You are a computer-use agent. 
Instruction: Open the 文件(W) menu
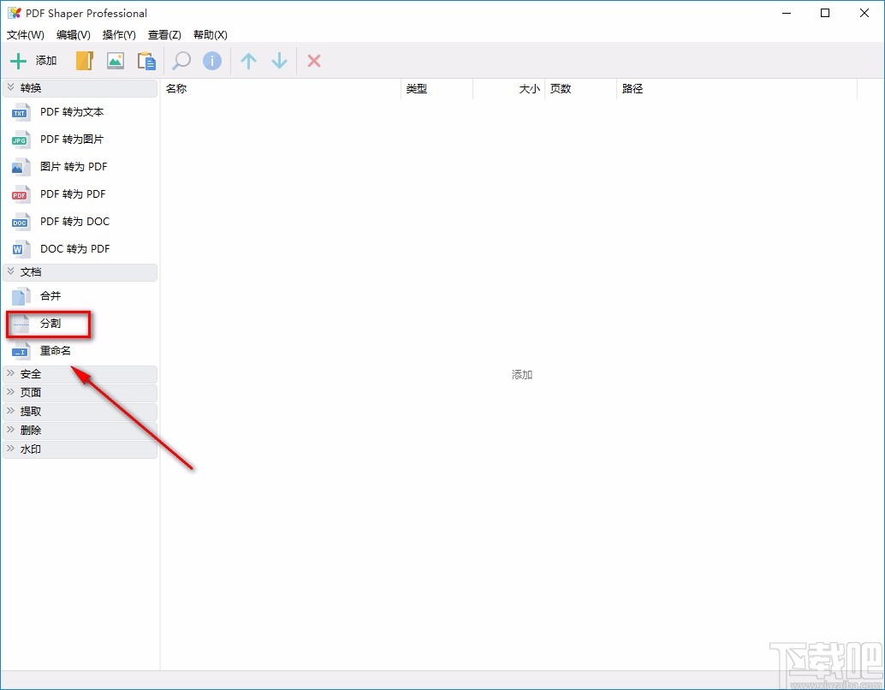click(x=26, y=35)
